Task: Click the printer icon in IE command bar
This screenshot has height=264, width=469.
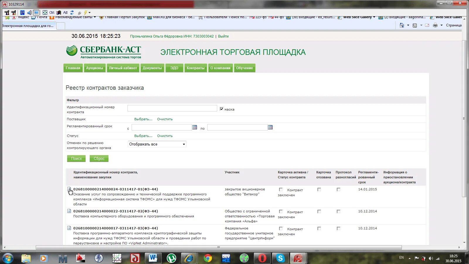Action: click(x=435, y=26)
